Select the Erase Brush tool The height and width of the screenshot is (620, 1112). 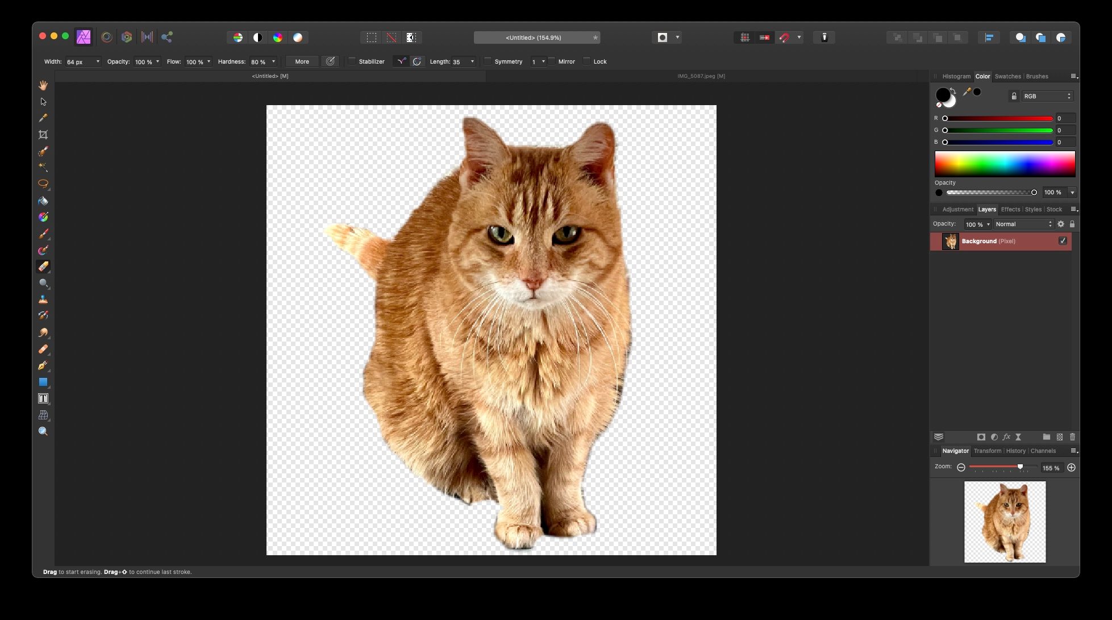coord(43,267)
